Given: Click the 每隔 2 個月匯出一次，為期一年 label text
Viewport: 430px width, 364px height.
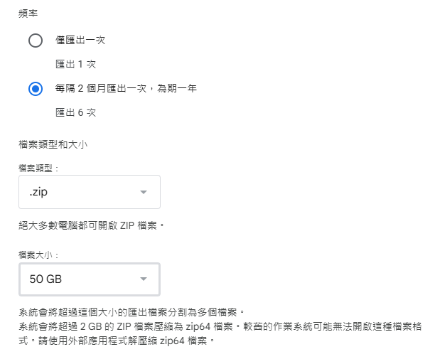Looking at the screenshot, I should (x=126, y=89).
